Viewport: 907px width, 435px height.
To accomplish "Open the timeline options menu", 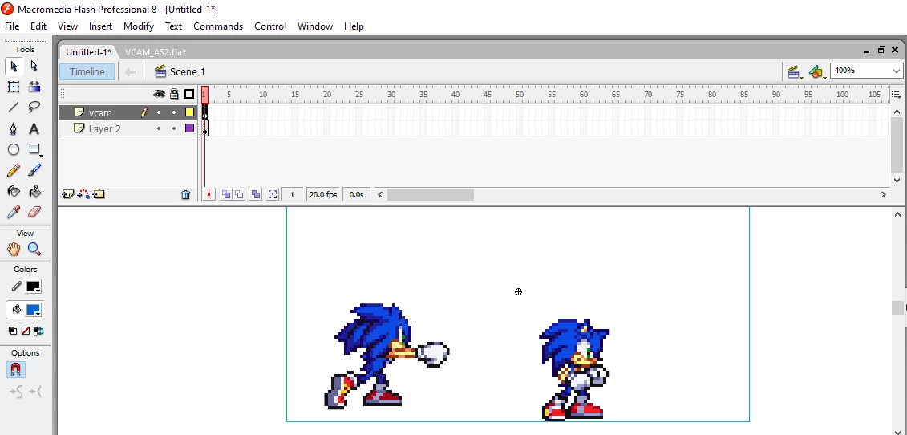I will pyautogui.click(x=897, y=94).
